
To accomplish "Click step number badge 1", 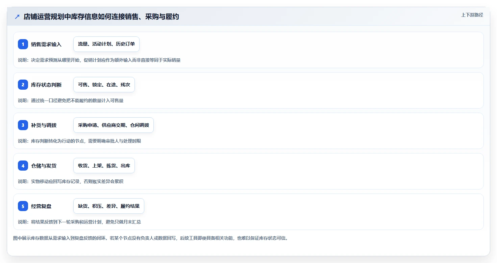I will coord(23,44).
